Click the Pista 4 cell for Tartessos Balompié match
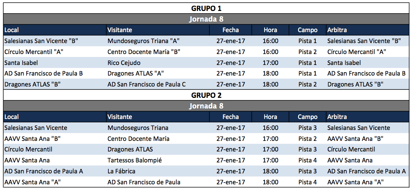The height and width of the screenshot is (192, 415). click(x=307, y=160)
